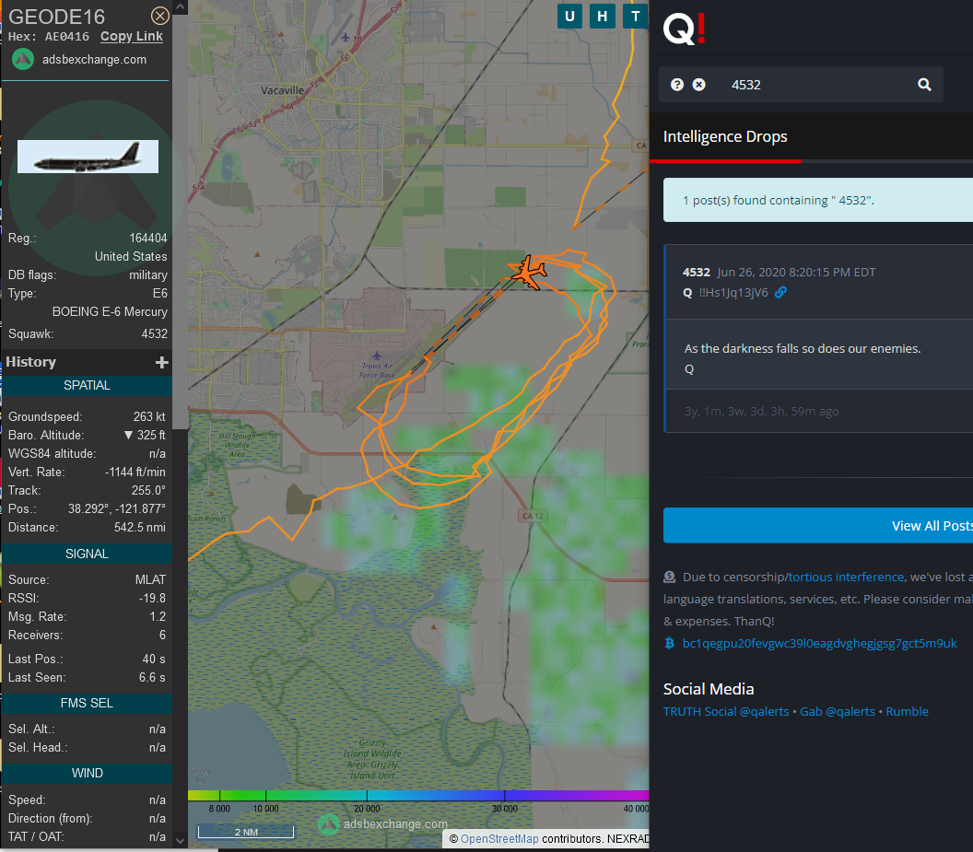Click the Vacaville label on the map

[282, 90]
